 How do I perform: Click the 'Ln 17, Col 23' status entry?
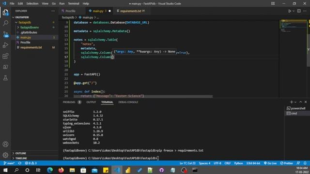coord(187,163)
